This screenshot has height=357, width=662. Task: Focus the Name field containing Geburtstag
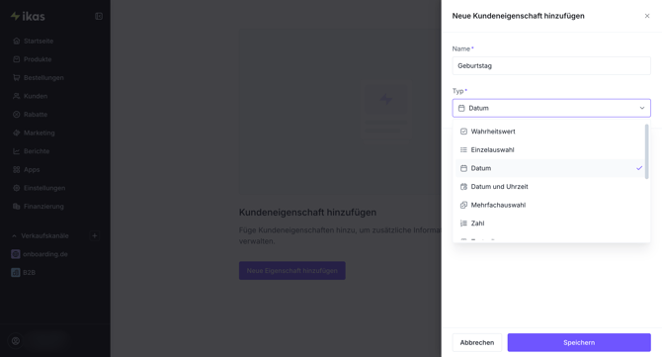(551, 66)
